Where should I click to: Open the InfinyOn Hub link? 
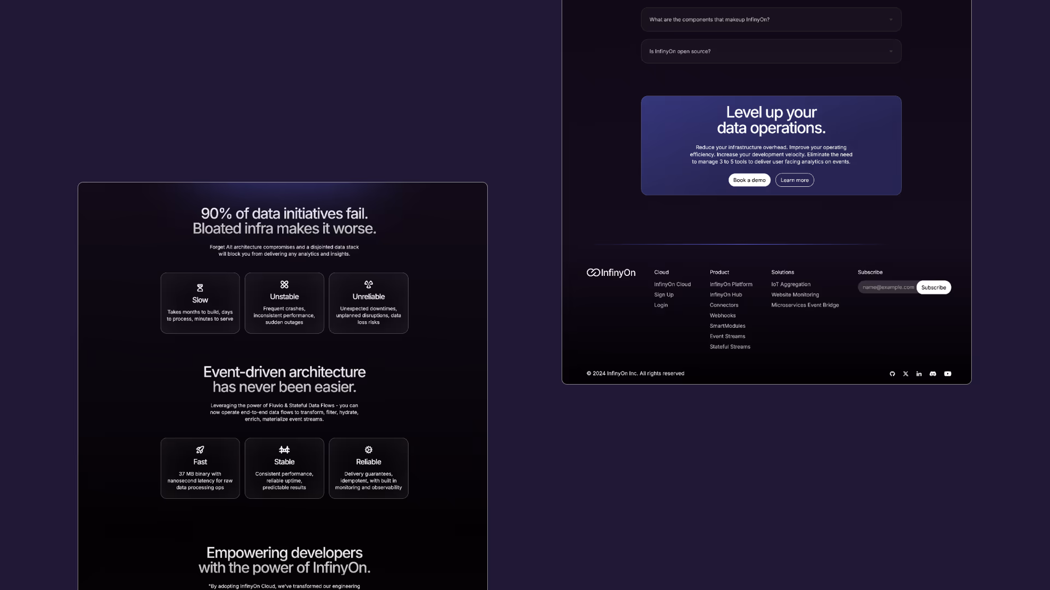726,295
